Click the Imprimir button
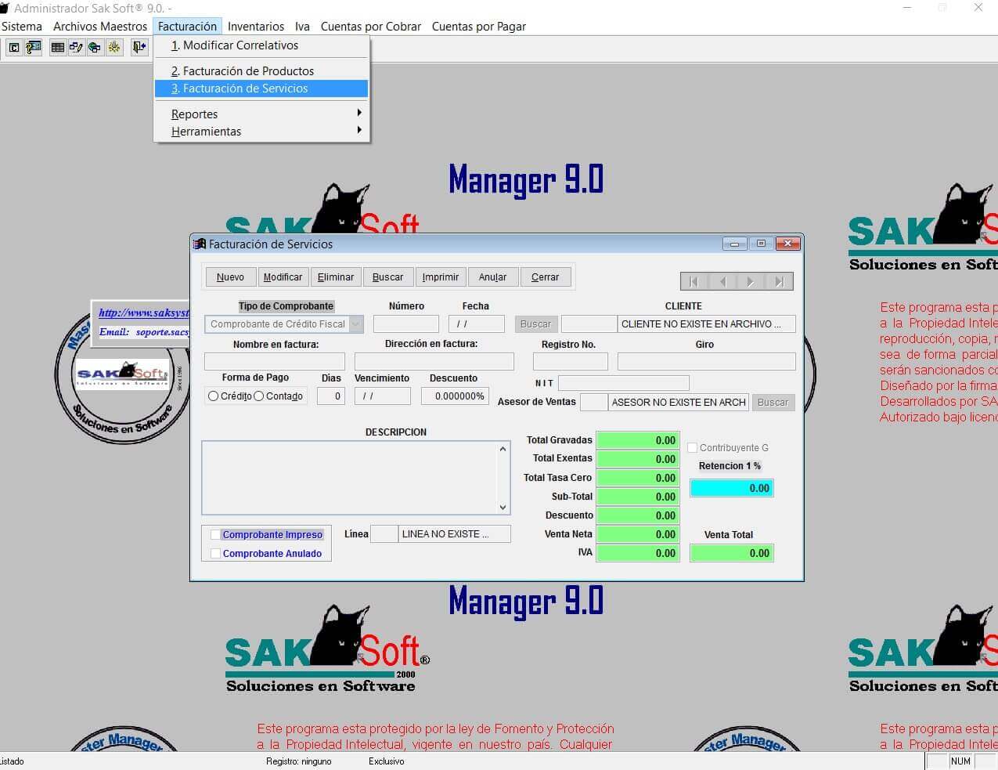998x770 pixels. click(x=441, y=277)
